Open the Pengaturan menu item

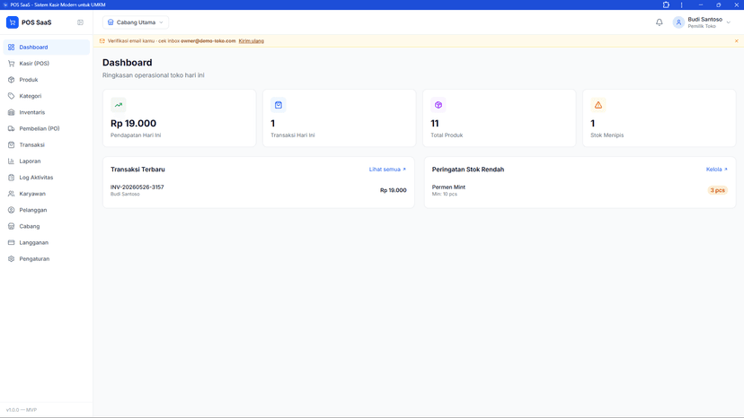pyautogui.click(x=47, y=258)
